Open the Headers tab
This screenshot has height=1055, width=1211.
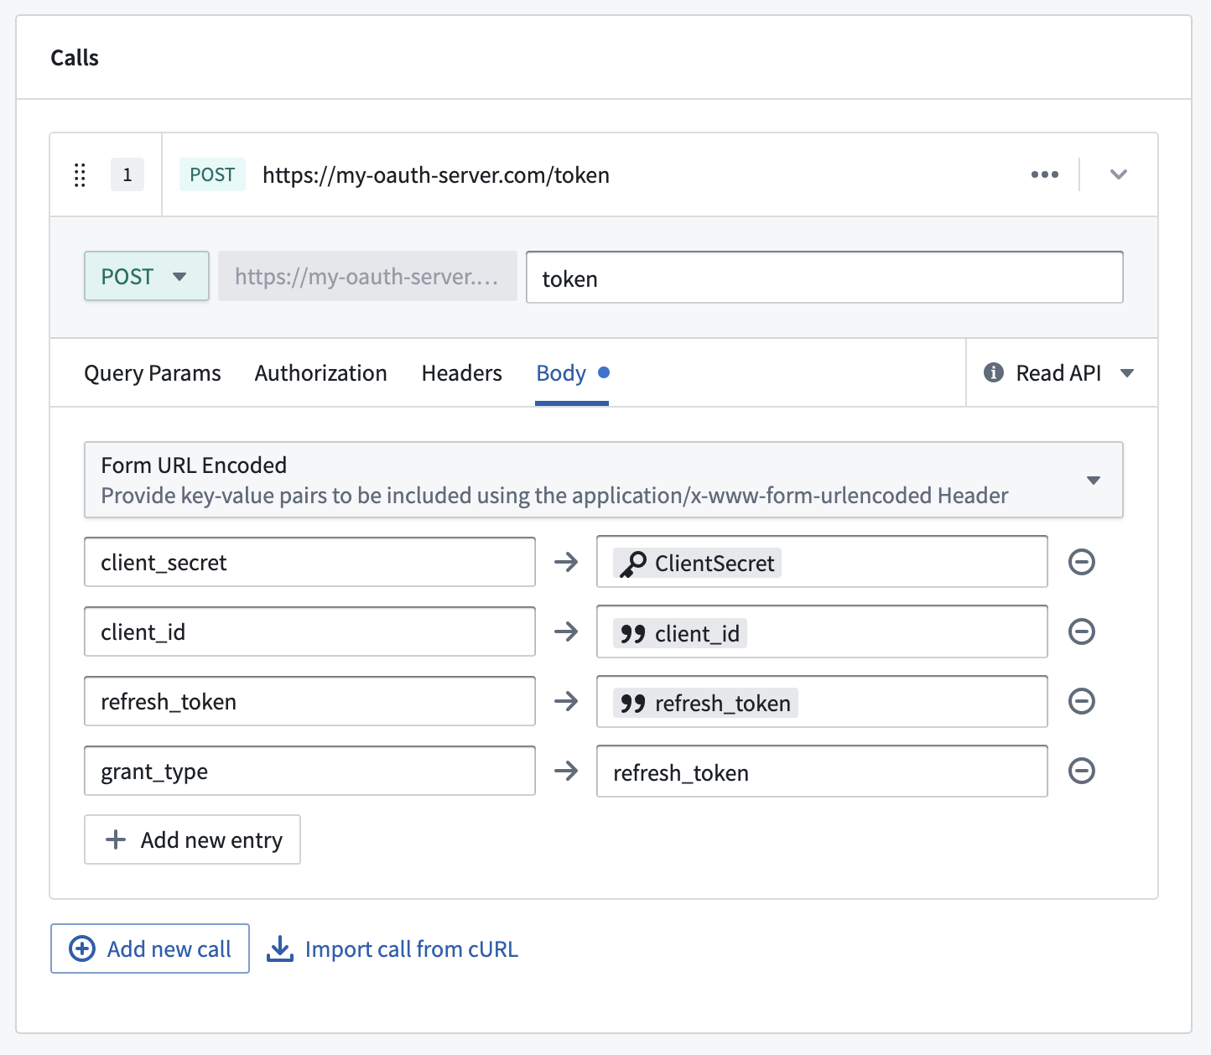[462, 373]
